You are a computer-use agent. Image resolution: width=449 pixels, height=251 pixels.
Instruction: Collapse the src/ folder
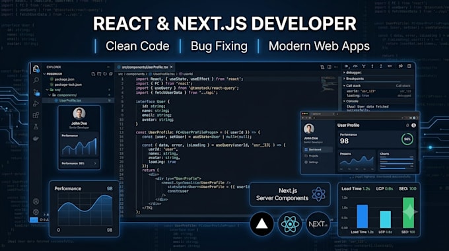pos(48,90)
